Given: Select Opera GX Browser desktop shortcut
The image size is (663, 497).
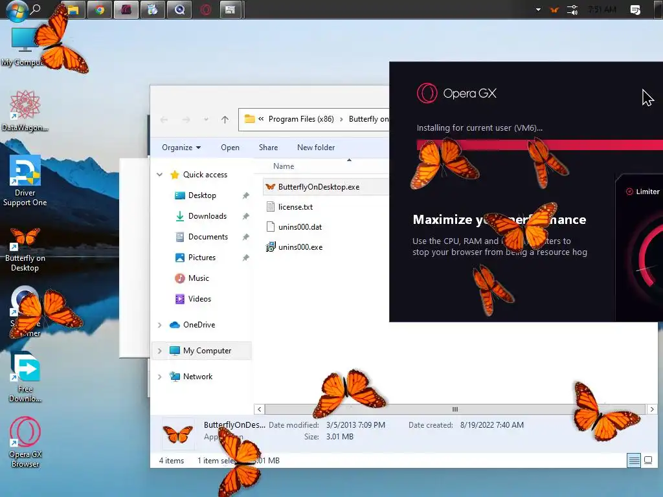Looking at the screenshot, I should tap(25, 441).
